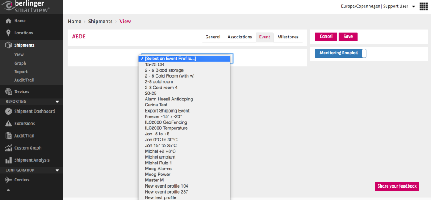Click the Excursions warning triangle icon
431x200 pixels.
pos(9,123)
